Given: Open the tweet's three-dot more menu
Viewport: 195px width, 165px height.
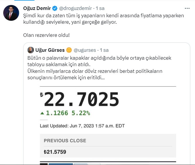Looking at the screenshot, I should 187,8.
